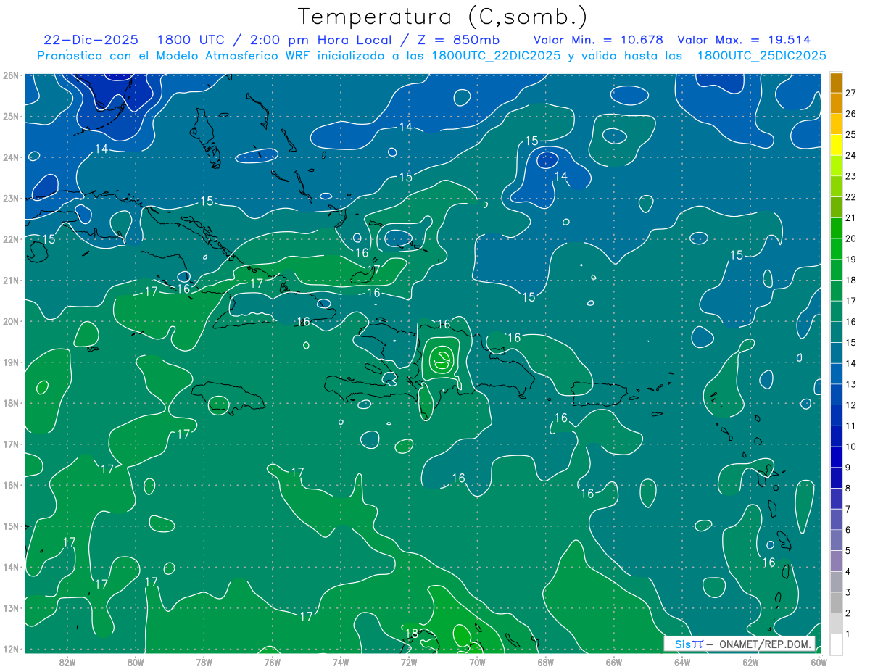Click the yellow swatch between 24 and 25
This screenshot has height=672, width=870.
[x=836, y=145]
